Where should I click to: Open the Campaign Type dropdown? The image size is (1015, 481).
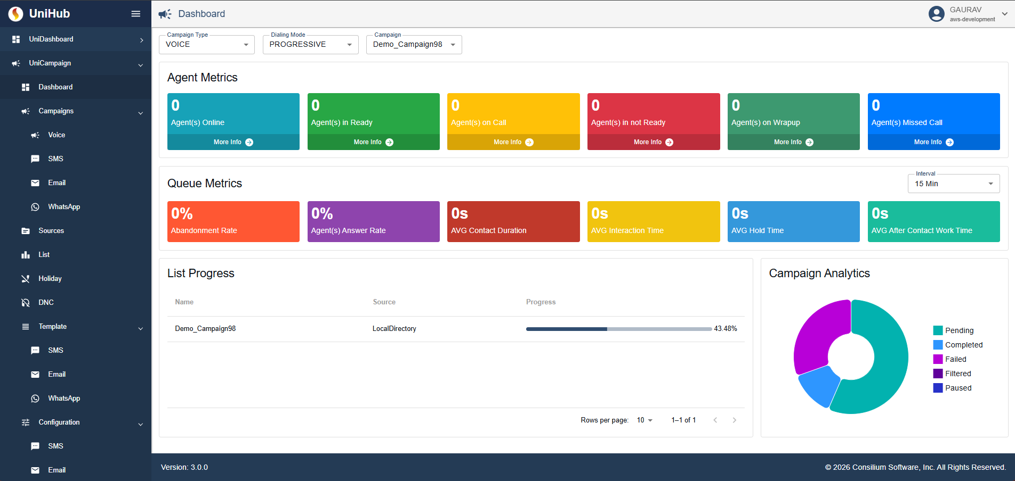pos(206,45)
